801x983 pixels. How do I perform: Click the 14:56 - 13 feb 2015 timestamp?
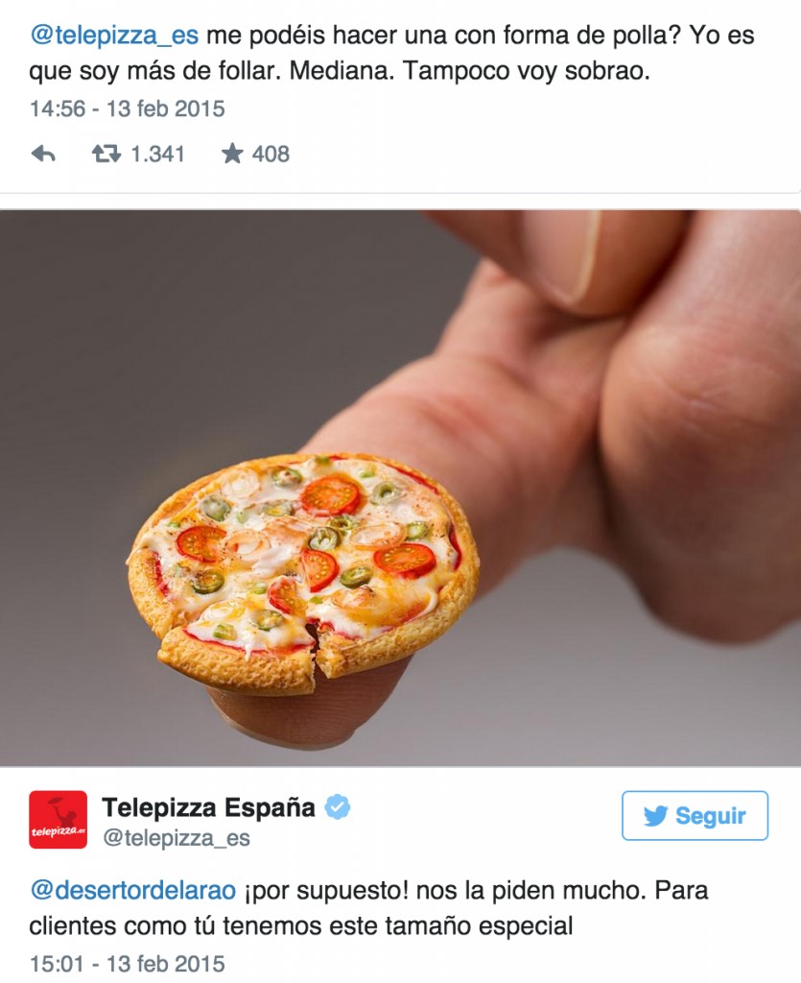pyautogui.click(x=128, y=108)
